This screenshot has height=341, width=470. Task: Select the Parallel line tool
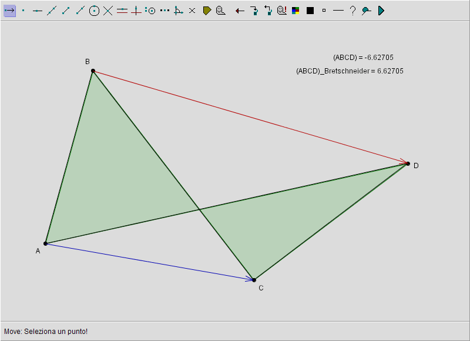pos(122,11)
